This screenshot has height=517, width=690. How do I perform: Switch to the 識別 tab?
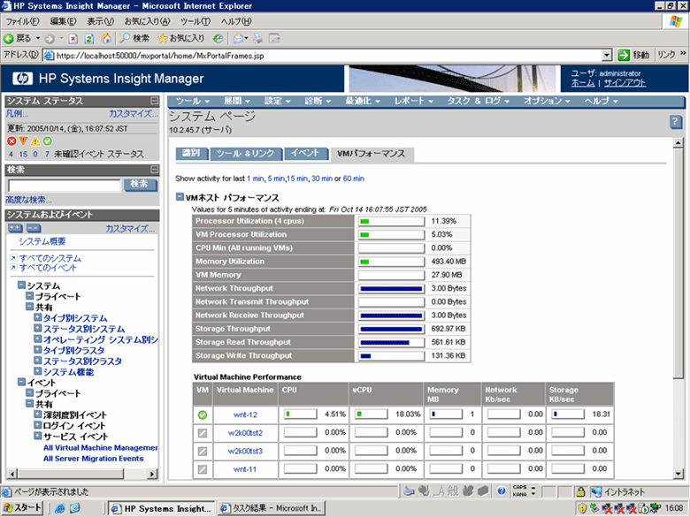191,153
